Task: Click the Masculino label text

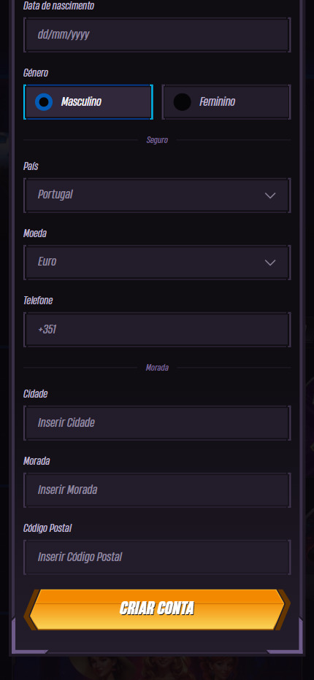Action: pyautogui.click(x=81, y=102)
